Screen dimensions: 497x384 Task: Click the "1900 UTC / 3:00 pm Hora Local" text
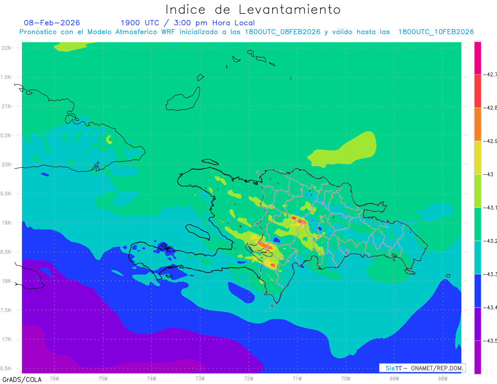(x=188, y=23)
